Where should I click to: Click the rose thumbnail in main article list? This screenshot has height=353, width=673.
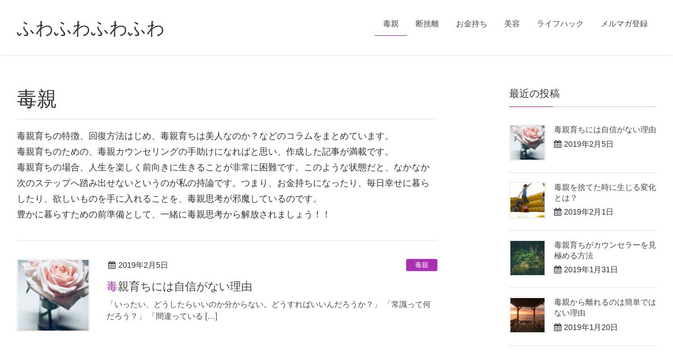(x=53, y=295)
